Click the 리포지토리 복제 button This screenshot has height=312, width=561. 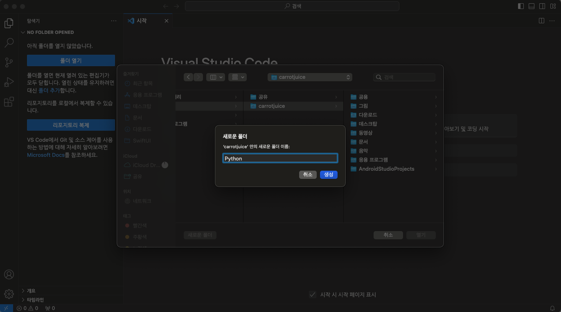71,125
